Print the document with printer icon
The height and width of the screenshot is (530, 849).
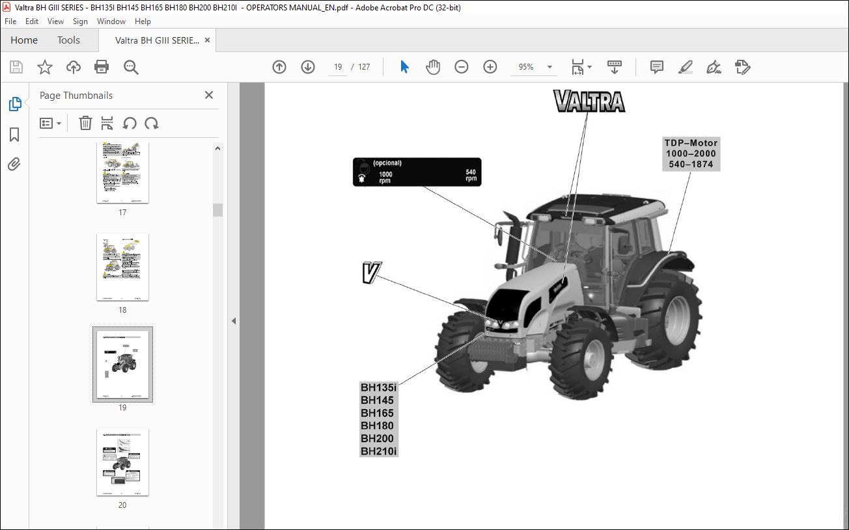102,67
